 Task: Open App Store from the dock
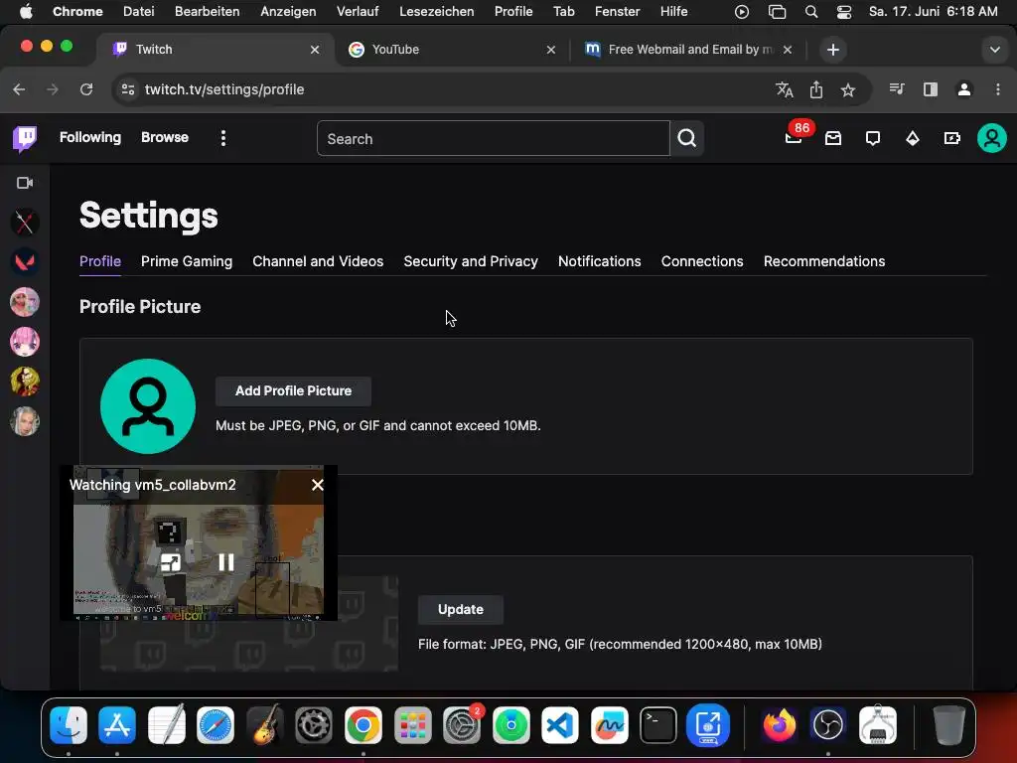click(x=117, y=724)
